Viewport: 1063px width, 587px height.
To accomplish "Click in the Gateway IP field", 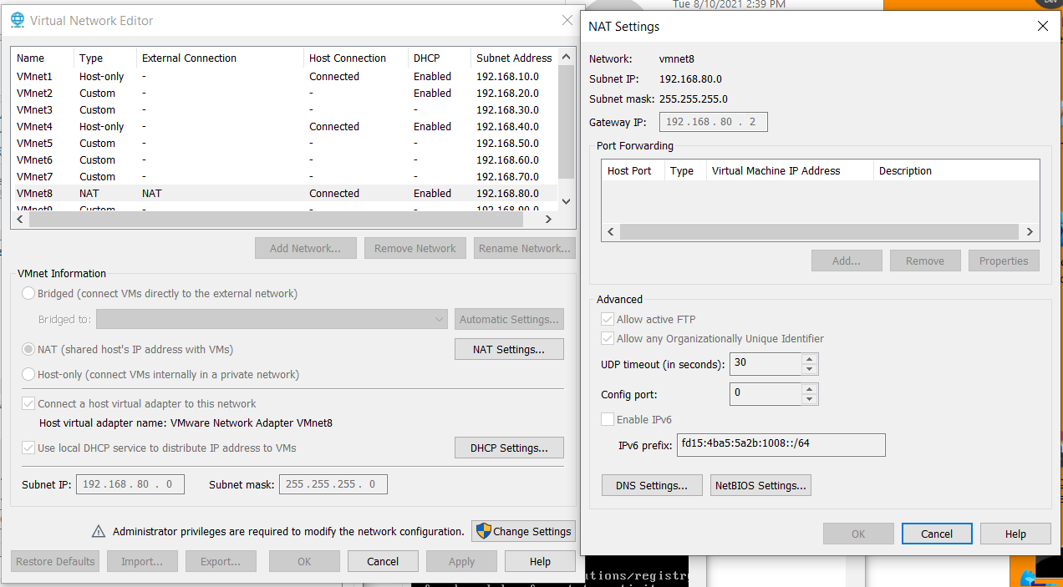I will point(713,122).
